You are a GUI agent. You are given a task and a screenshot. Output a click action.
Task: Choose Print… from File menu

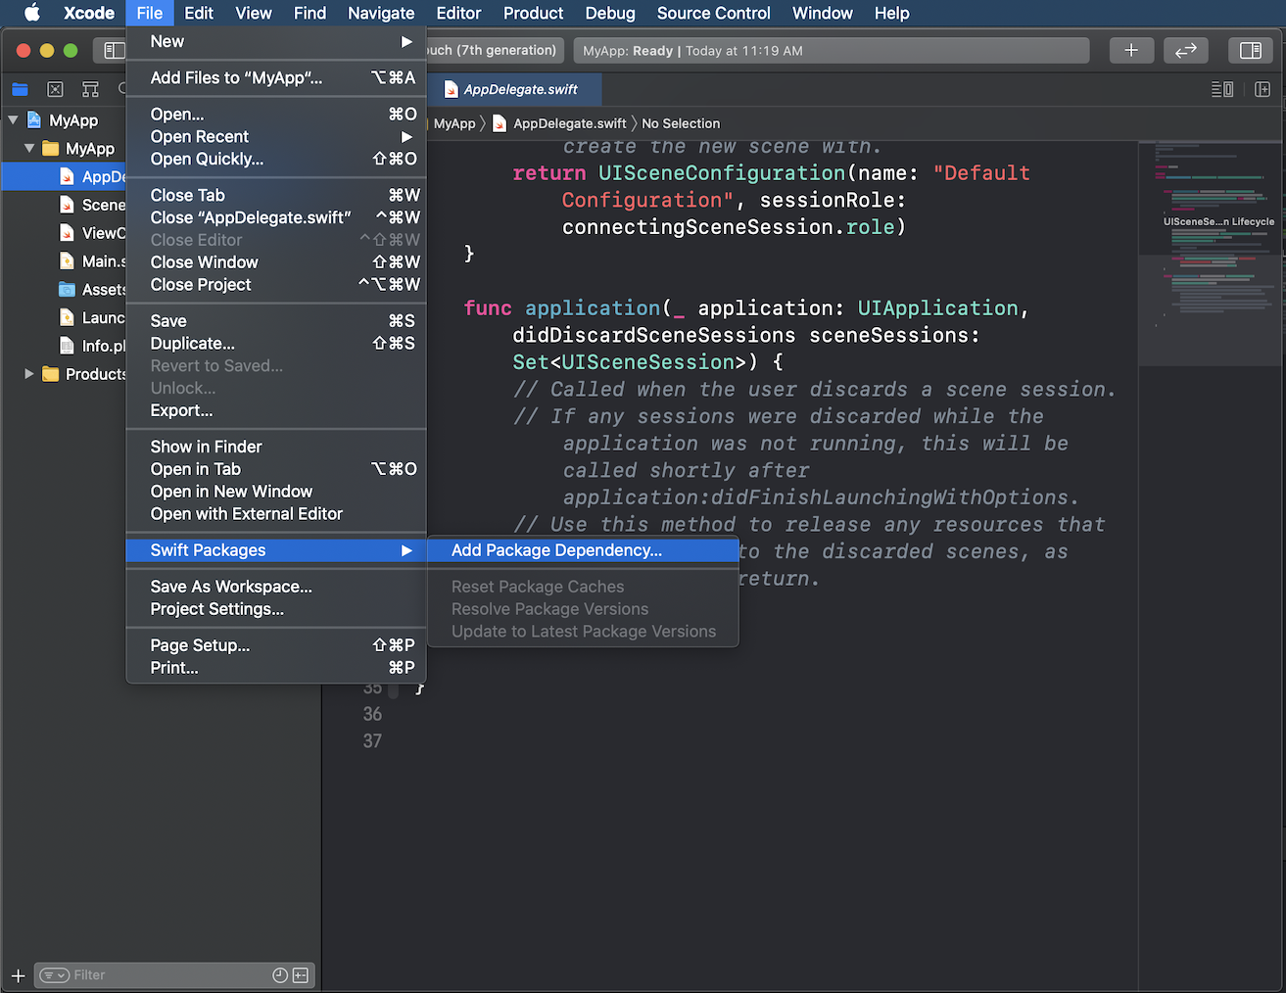click(x=276, y=668)
